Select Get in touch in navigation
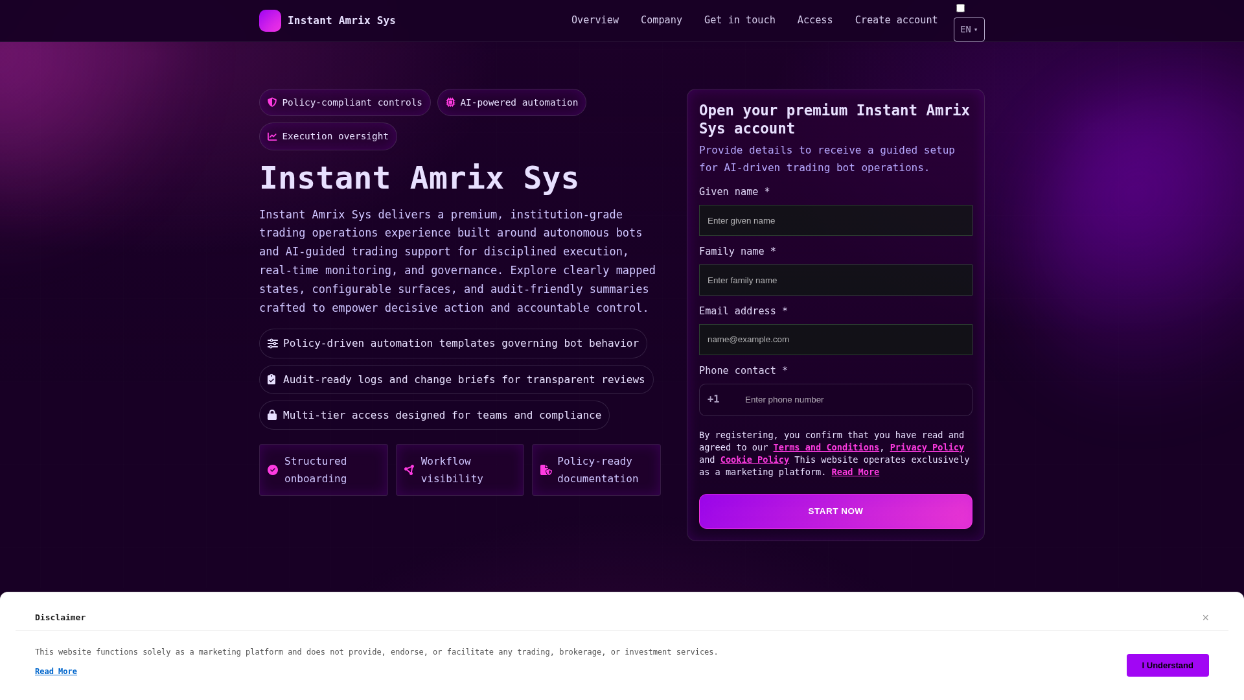This screenshot has height=700, width=1244. point(740,20)
